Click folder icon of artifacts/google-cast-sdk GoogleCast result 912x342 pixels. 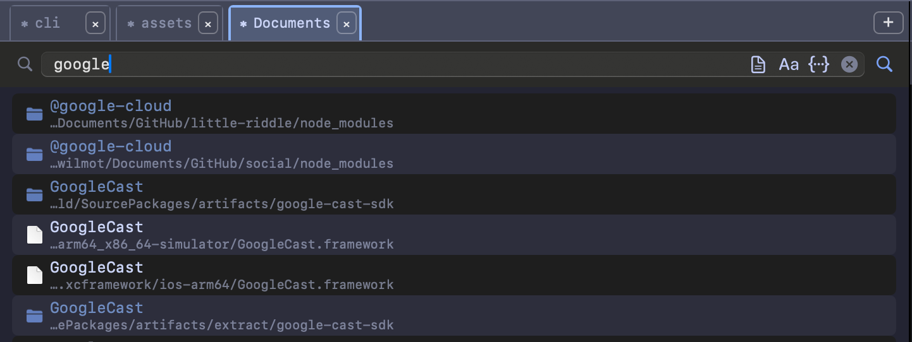tap(34, 195)
